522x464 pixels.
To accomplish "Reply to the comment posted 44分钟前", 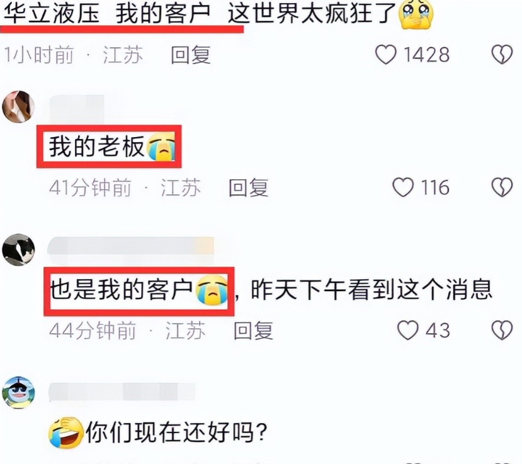I will (x=253, y=330).
